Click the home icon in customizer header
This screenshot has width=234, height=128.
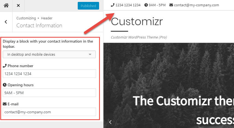[x=6, y=5]
